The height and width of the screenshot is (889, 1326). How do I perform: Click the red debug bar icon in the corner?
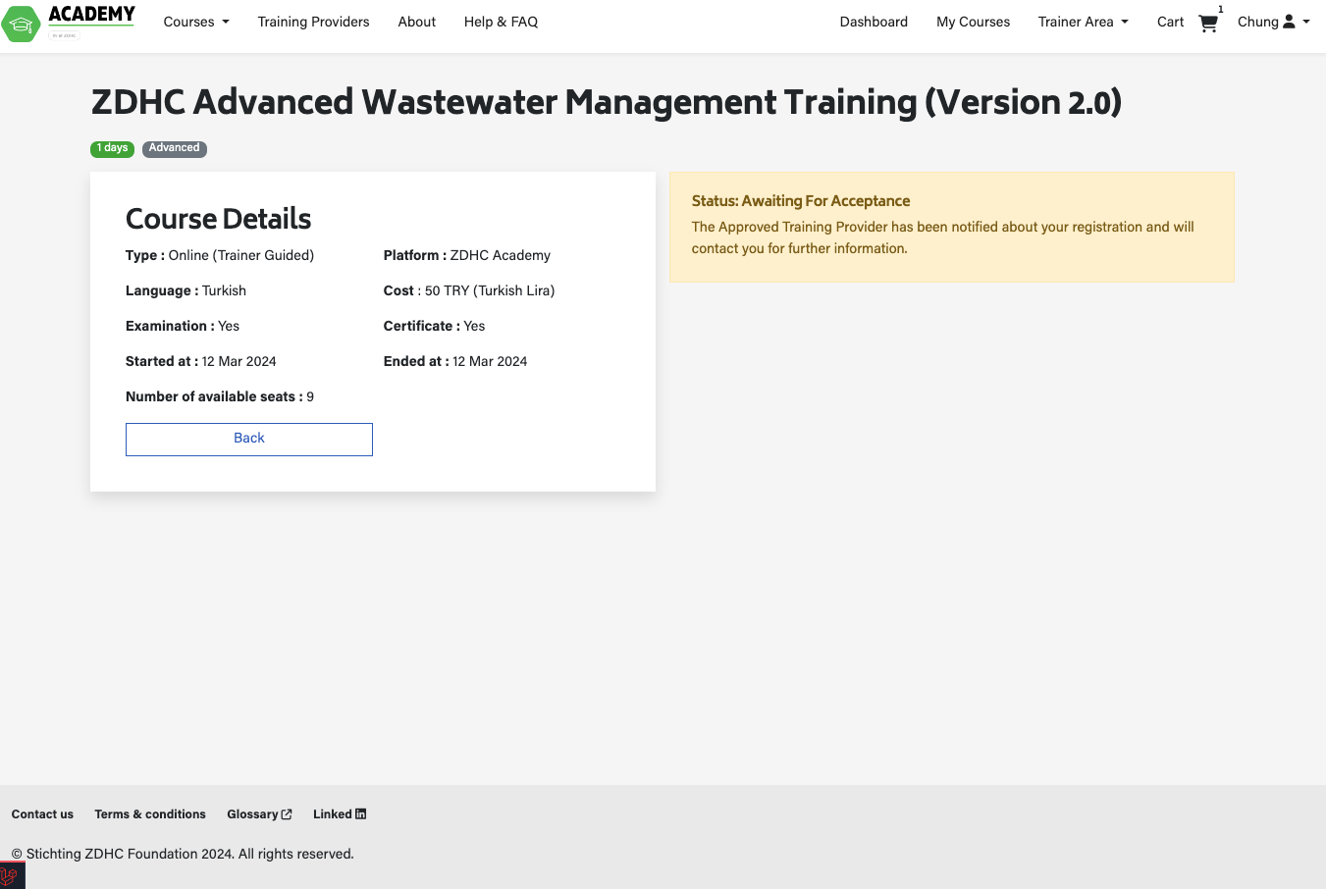click(12, 875)
